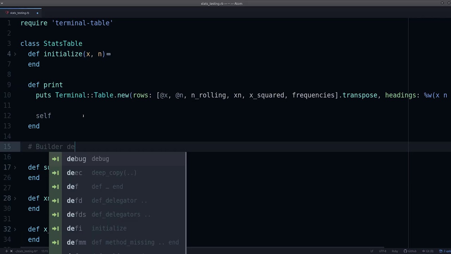Click the Ruby file icon on the tab

point(7,13)
